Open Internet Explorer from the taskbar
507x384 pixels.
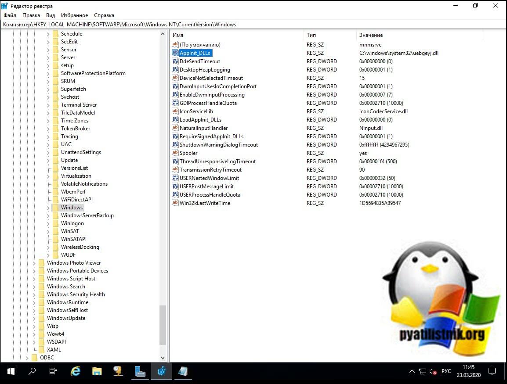pos(76,371)
